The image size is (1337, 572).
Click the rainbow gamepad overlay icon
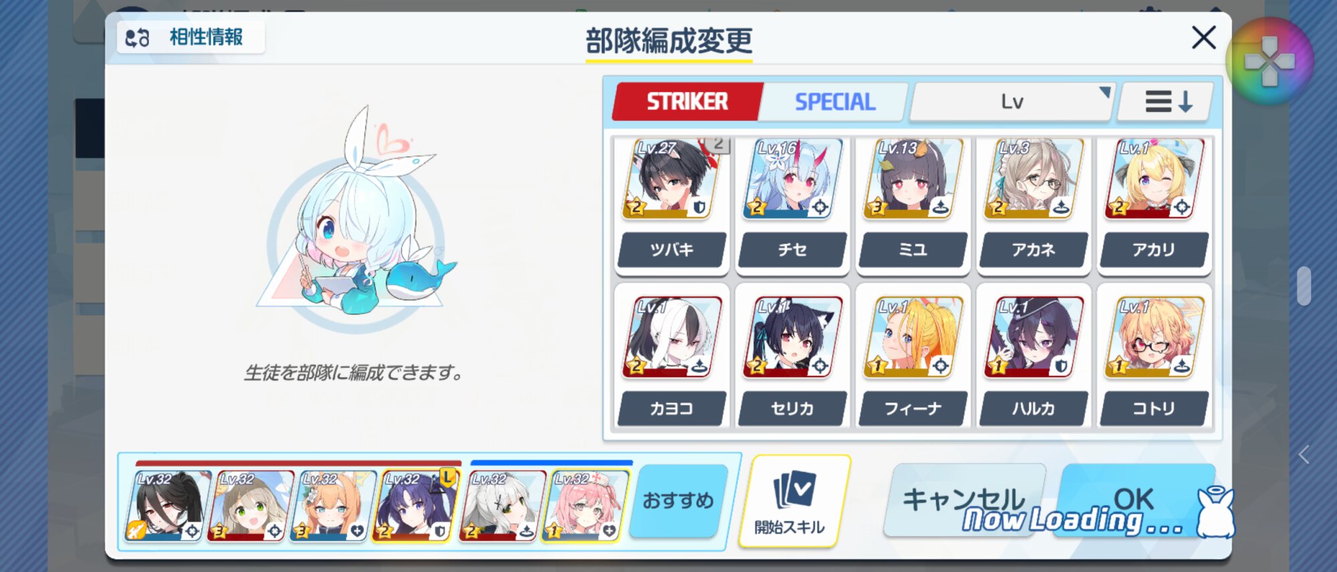[x=1269, y=61]
